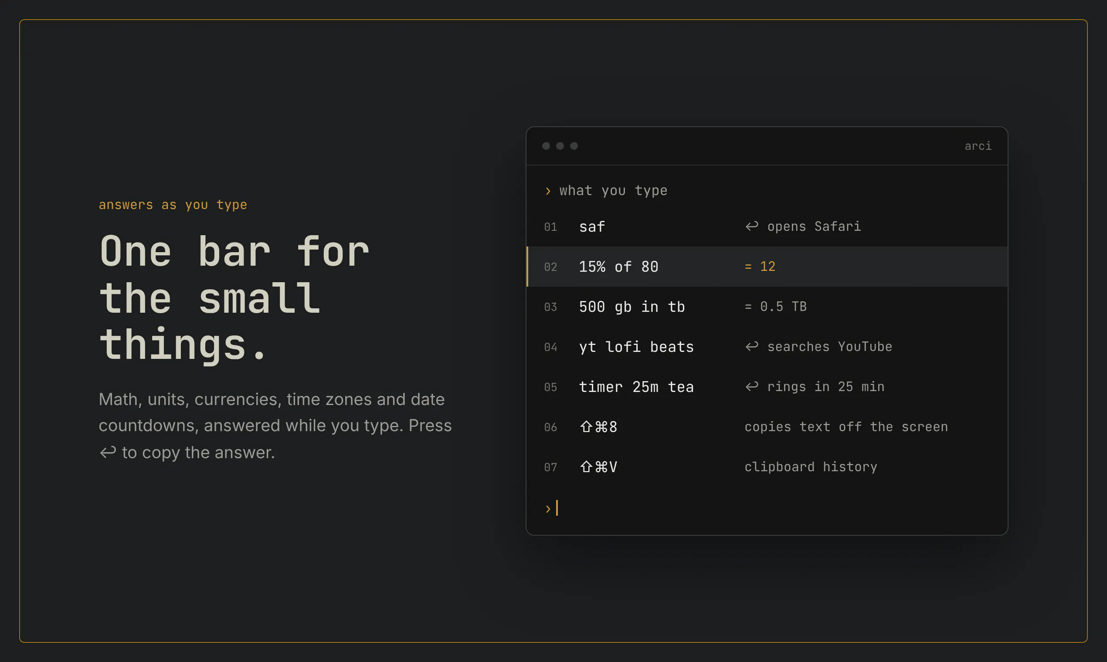The height and width of the screenshot is (662, 1107).
Task: Click the shift-command-8 shortcut glyph
Action: [x=598, y=427]
